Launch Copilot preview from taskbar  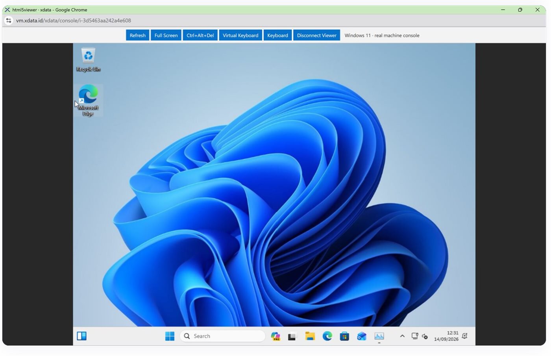point(275,336)
